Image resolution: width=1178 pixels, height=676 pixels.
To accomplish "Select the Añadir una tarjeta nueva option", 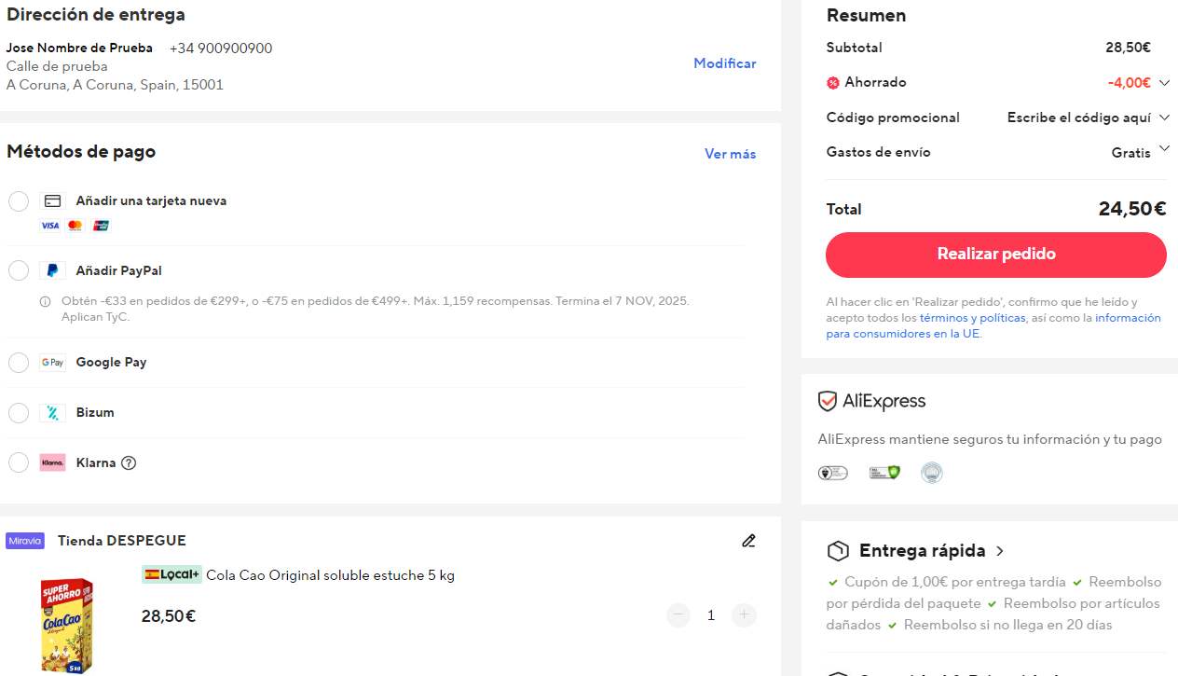I will pos(19,201).
